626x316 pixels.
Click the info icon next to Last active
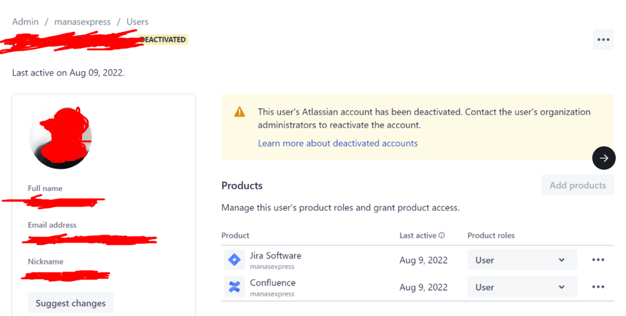(x=442, y=235)
